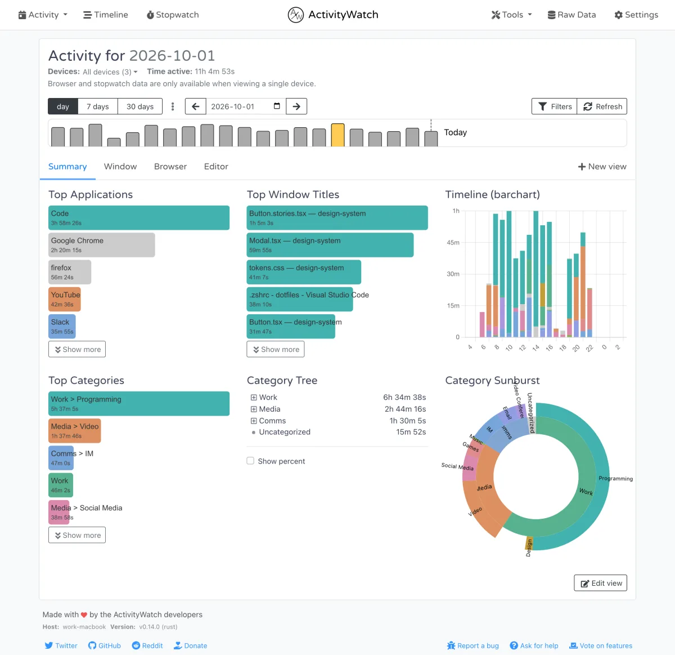Select the 30 days period
675x655 pixels.
pos(140,106)
